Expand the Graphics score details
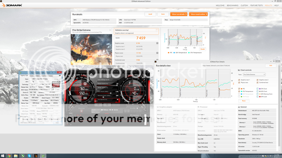 (x=157, y=43)
